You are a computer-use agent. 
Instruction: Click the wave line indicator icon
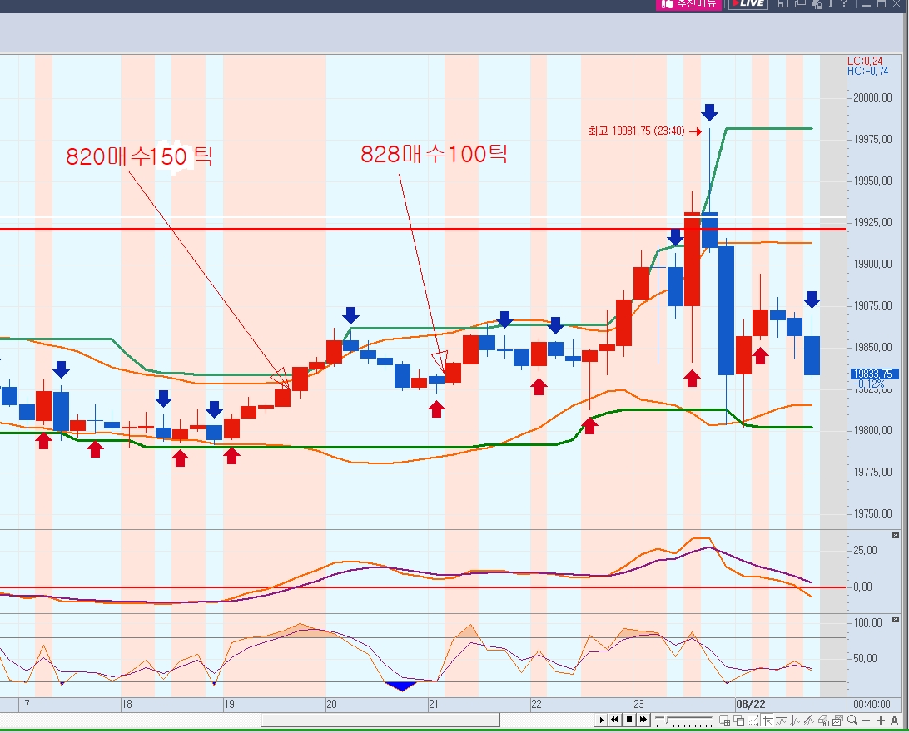pos(782,721)
